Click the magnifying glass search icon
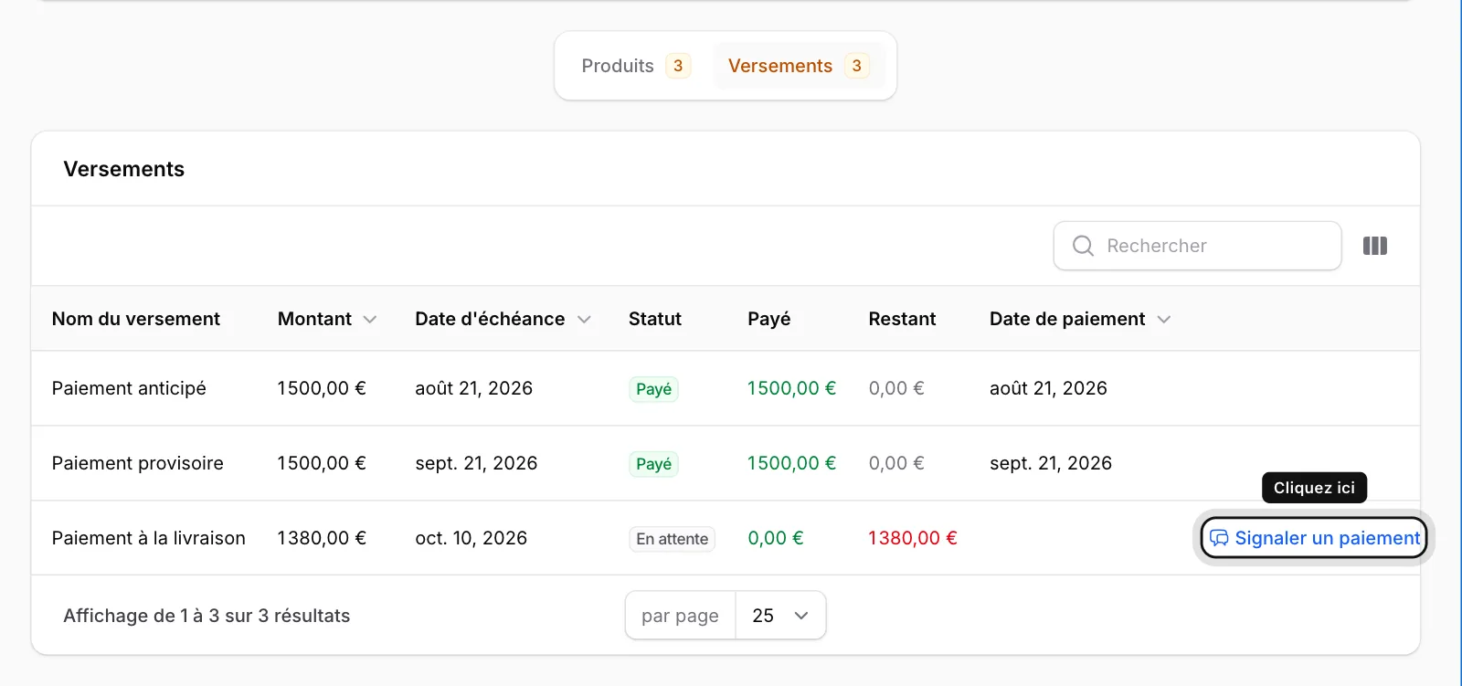This screenshot has height=686, width=1462. click(1083, 246)
